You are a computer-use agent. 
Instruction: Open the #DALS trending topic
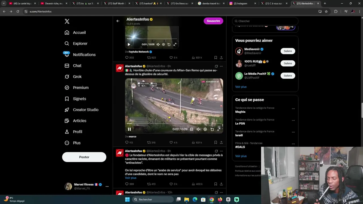240,147
